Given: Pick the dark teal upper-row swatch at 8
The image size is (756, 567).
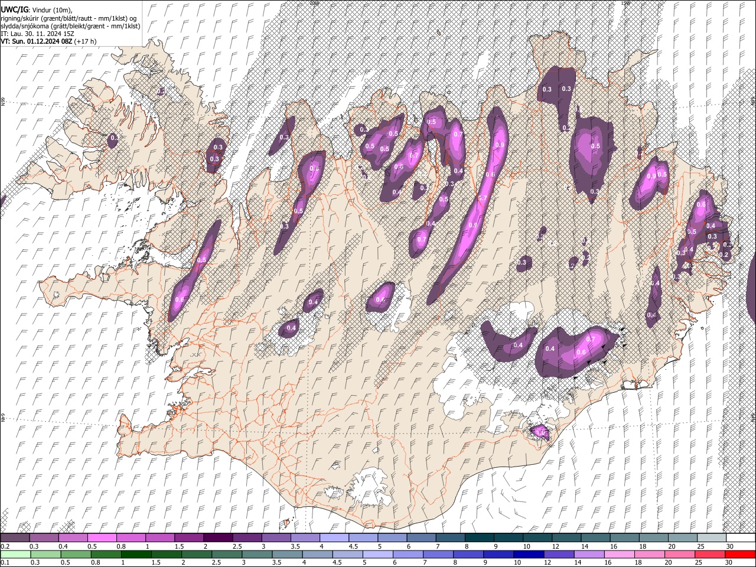Looking at the screenshot, I should coord(478,538).
